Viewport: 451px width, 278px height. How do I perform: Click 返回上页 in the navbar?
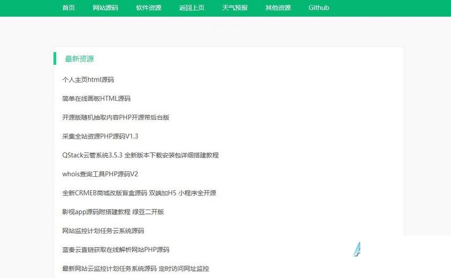point(191,8)
